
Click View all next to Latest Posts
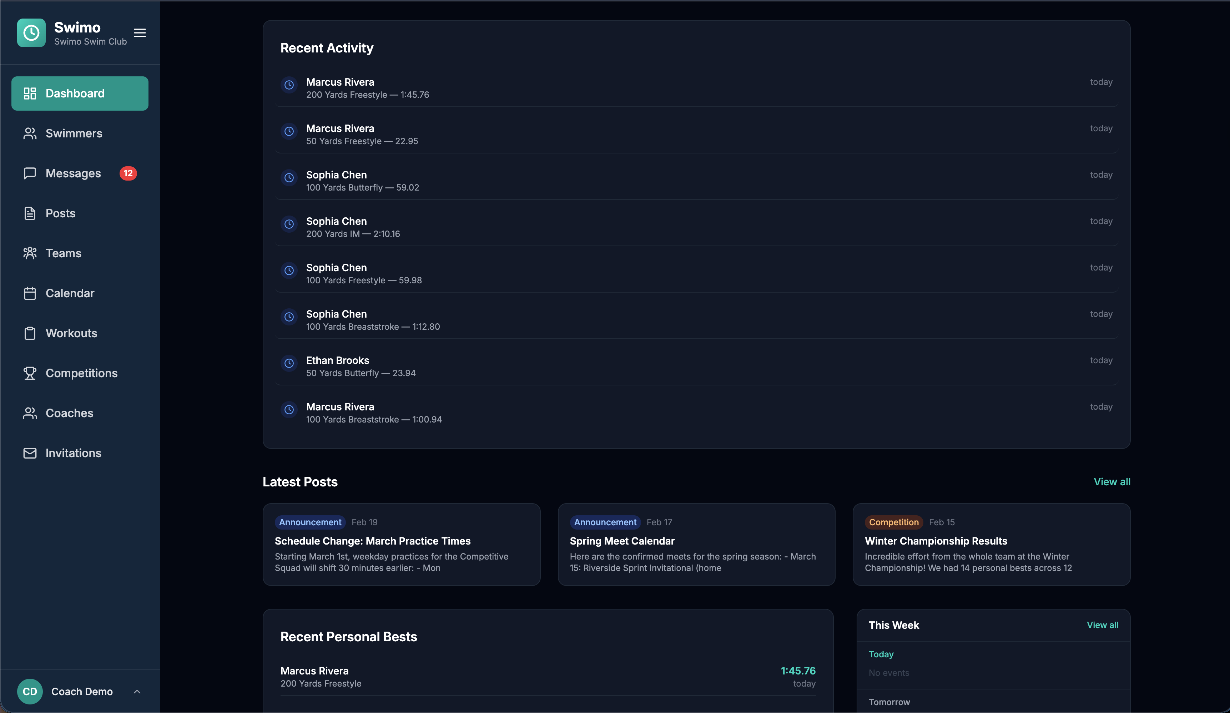point(1112,482)
